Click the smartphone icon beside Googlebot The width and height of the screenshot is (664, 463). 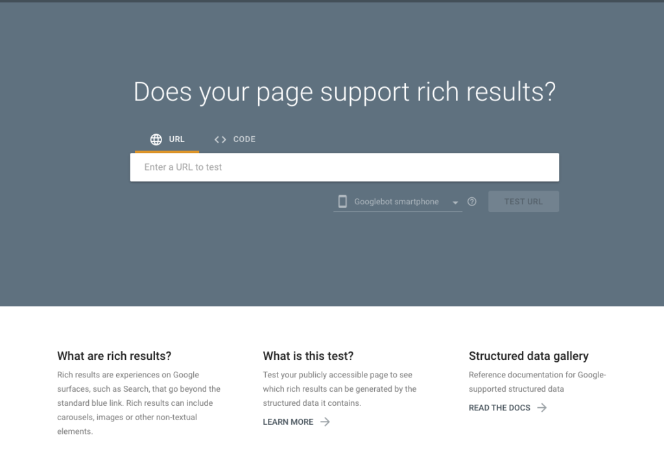point(342,202)
